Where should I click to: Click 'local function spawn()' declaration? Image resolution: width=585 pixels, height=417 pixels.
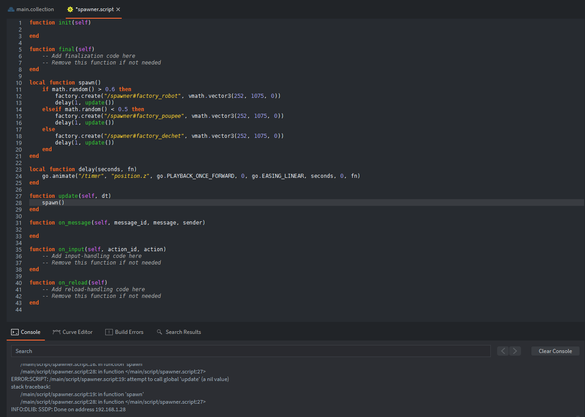point(65,83)
